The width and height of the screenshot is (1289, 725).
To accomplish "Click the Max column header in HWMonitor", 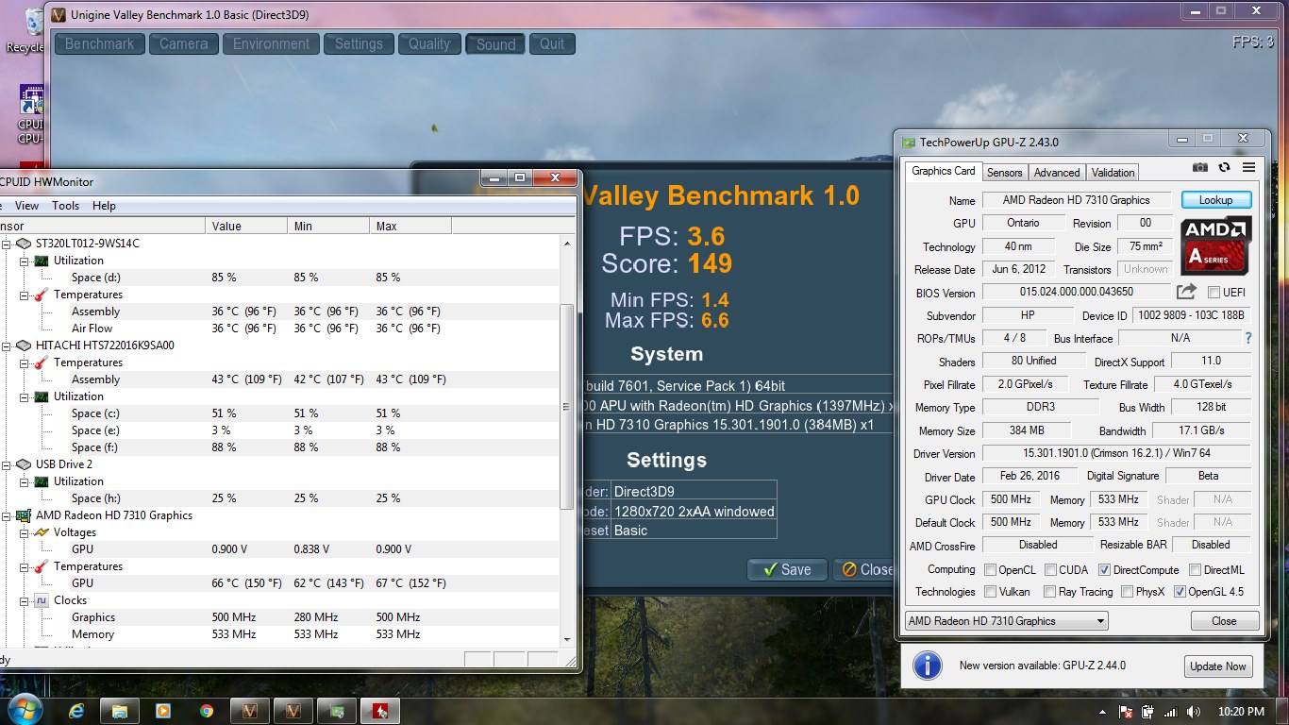I will [410, 226].
